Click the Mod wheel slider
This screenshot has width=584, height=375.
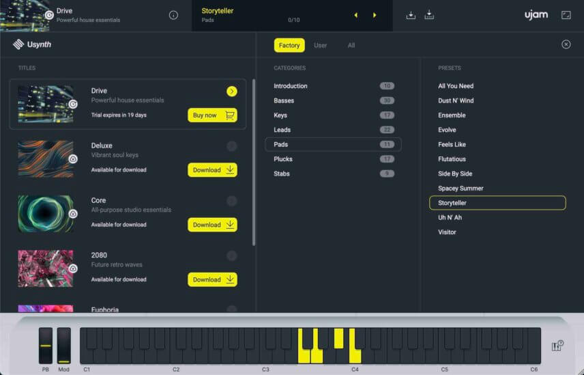(x=63, y=346)
